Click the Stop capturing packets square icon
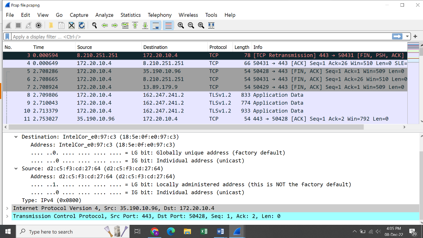This screenshot has height=238, width=423. (x=18, y=25)
